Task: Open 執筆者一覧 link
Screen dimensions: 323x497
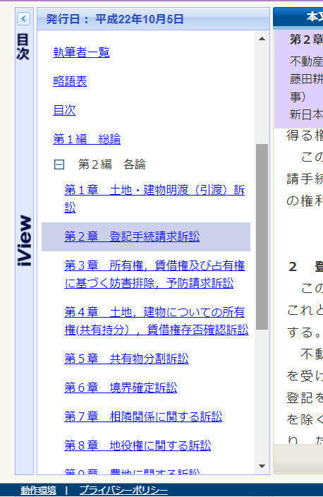Action: click(x=81, y=53)
